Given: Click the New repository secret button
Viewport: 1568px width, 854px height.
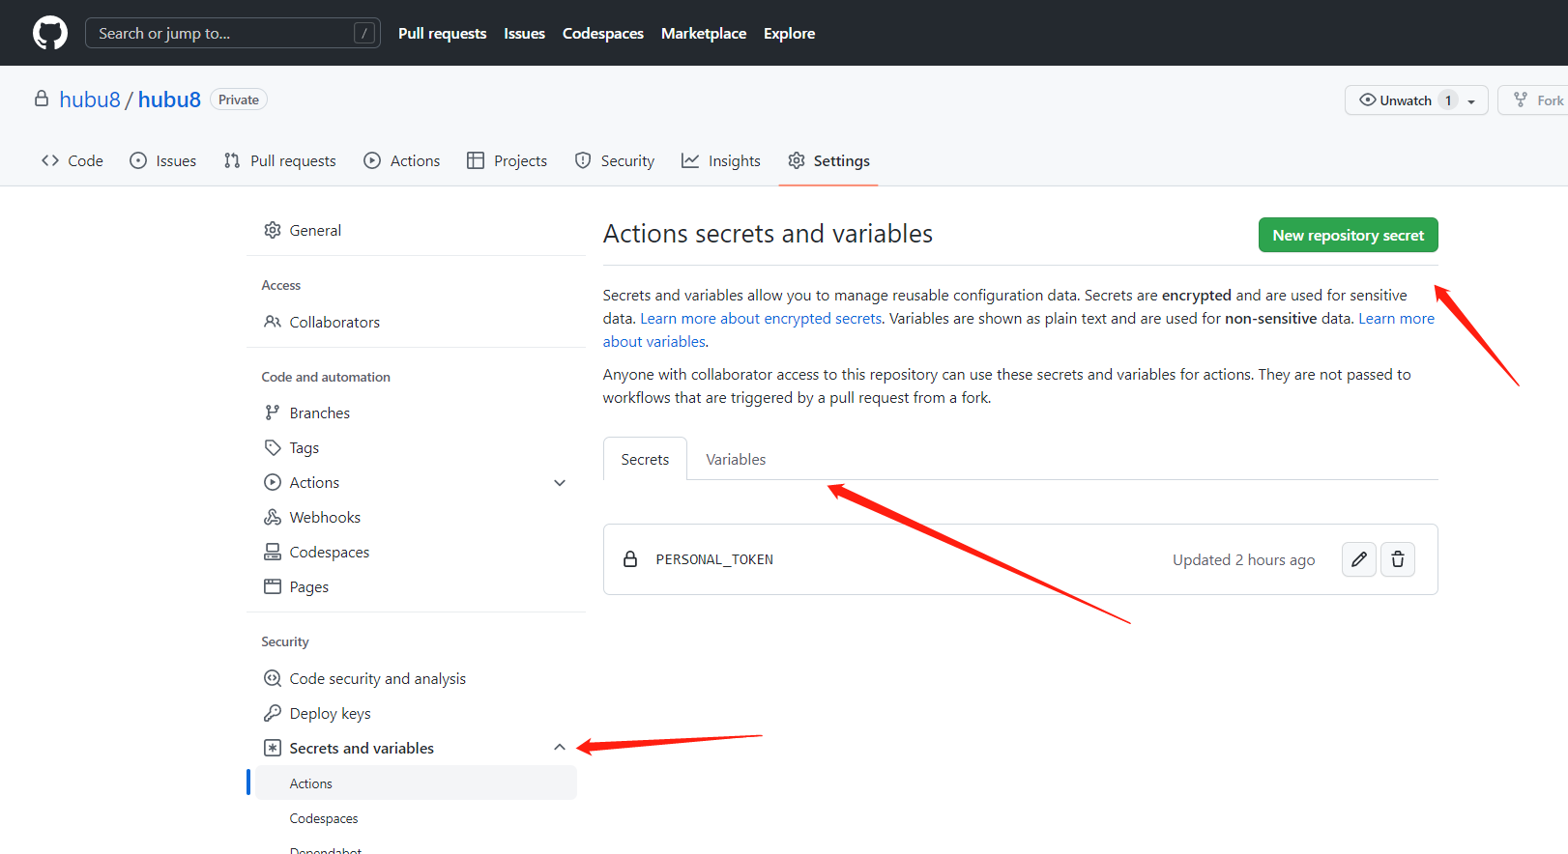Looking at the screenshot, I should click(1348, 236).
